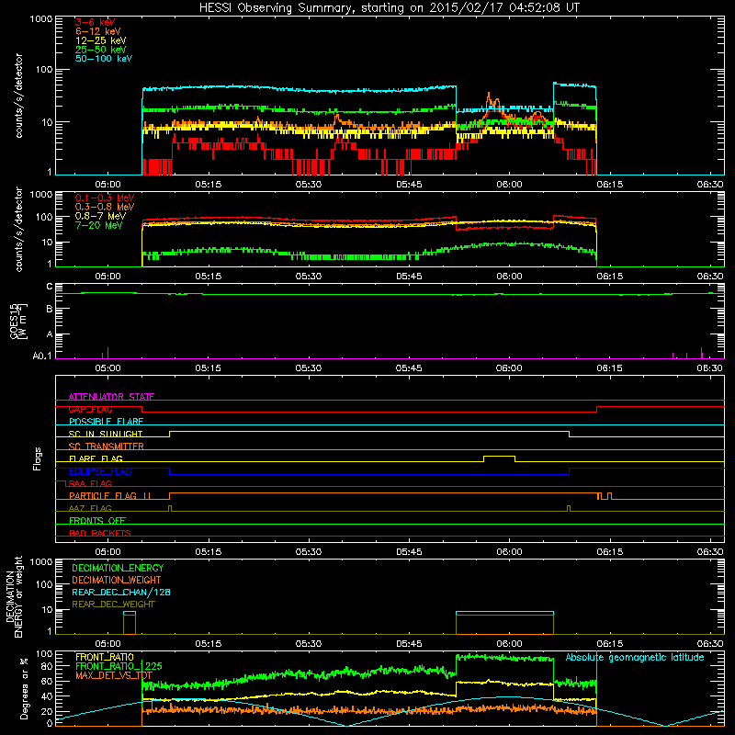Select the '0.1-0.3 MeV' legend label
The image size is (735, 735).
pyautogui.click(x=105, y=198)
